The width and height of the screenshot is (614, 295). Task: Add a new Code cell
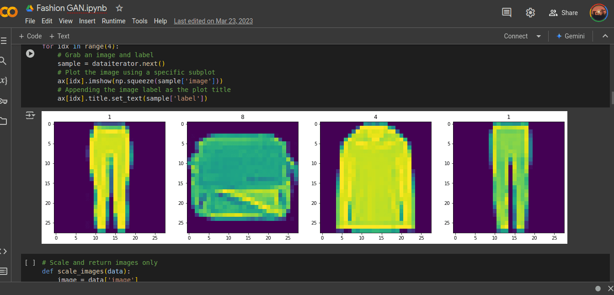[x=30, y=36]
